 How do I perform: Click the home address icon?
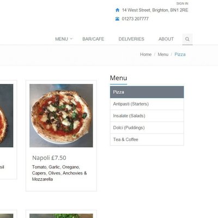pos(117,10)
